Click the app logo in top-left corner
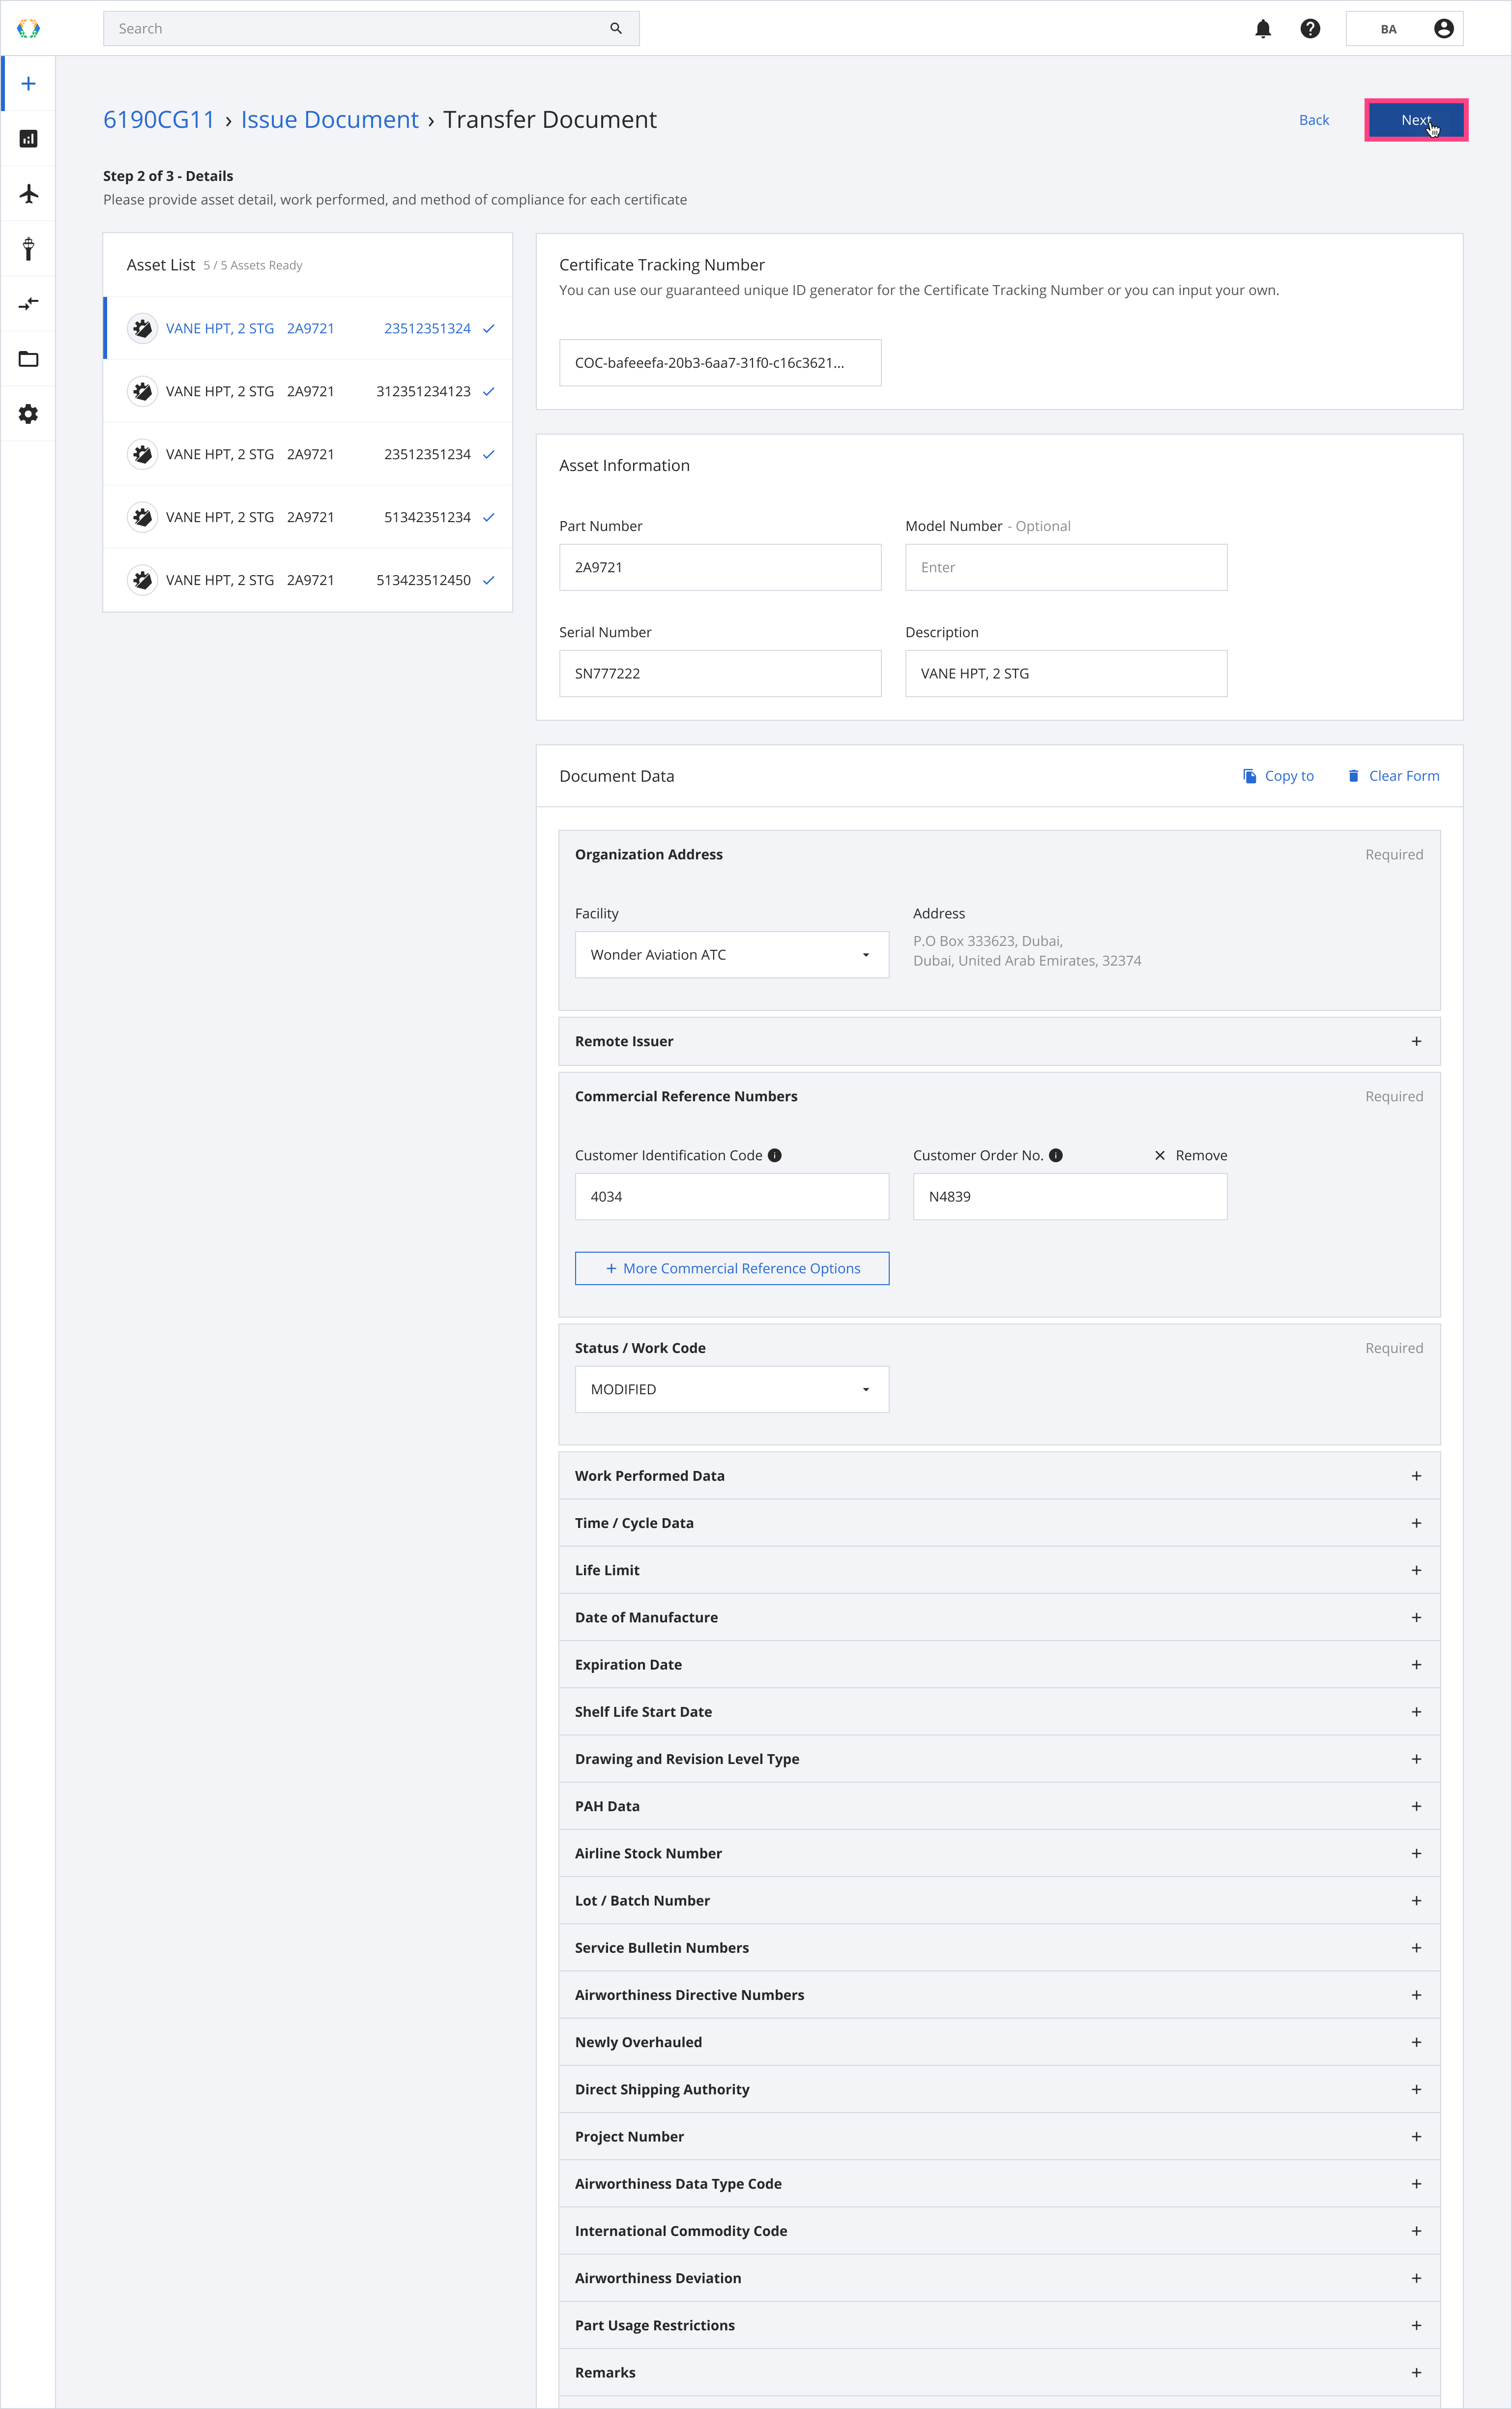Viewport: 1512px width, 2409px height. pyautogui.click(x=28, y=28)
